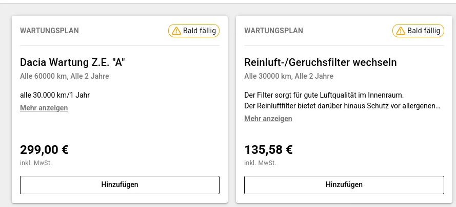Click interval text 'Alle 30000 km, Alle 2 Jahre'
Screen dimensions: 456x207
[x=288, y=77]
